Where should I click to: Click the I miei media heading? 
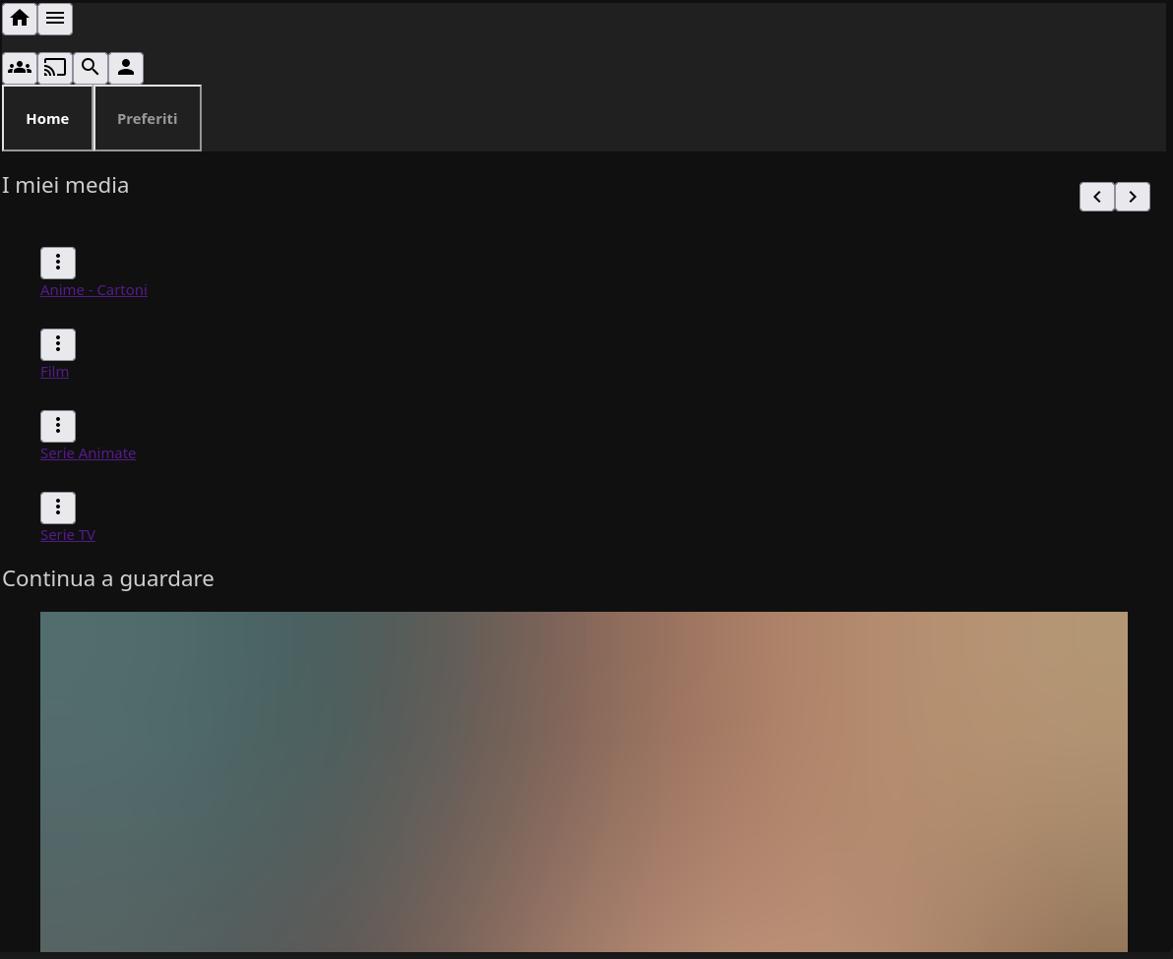[66, 185]
